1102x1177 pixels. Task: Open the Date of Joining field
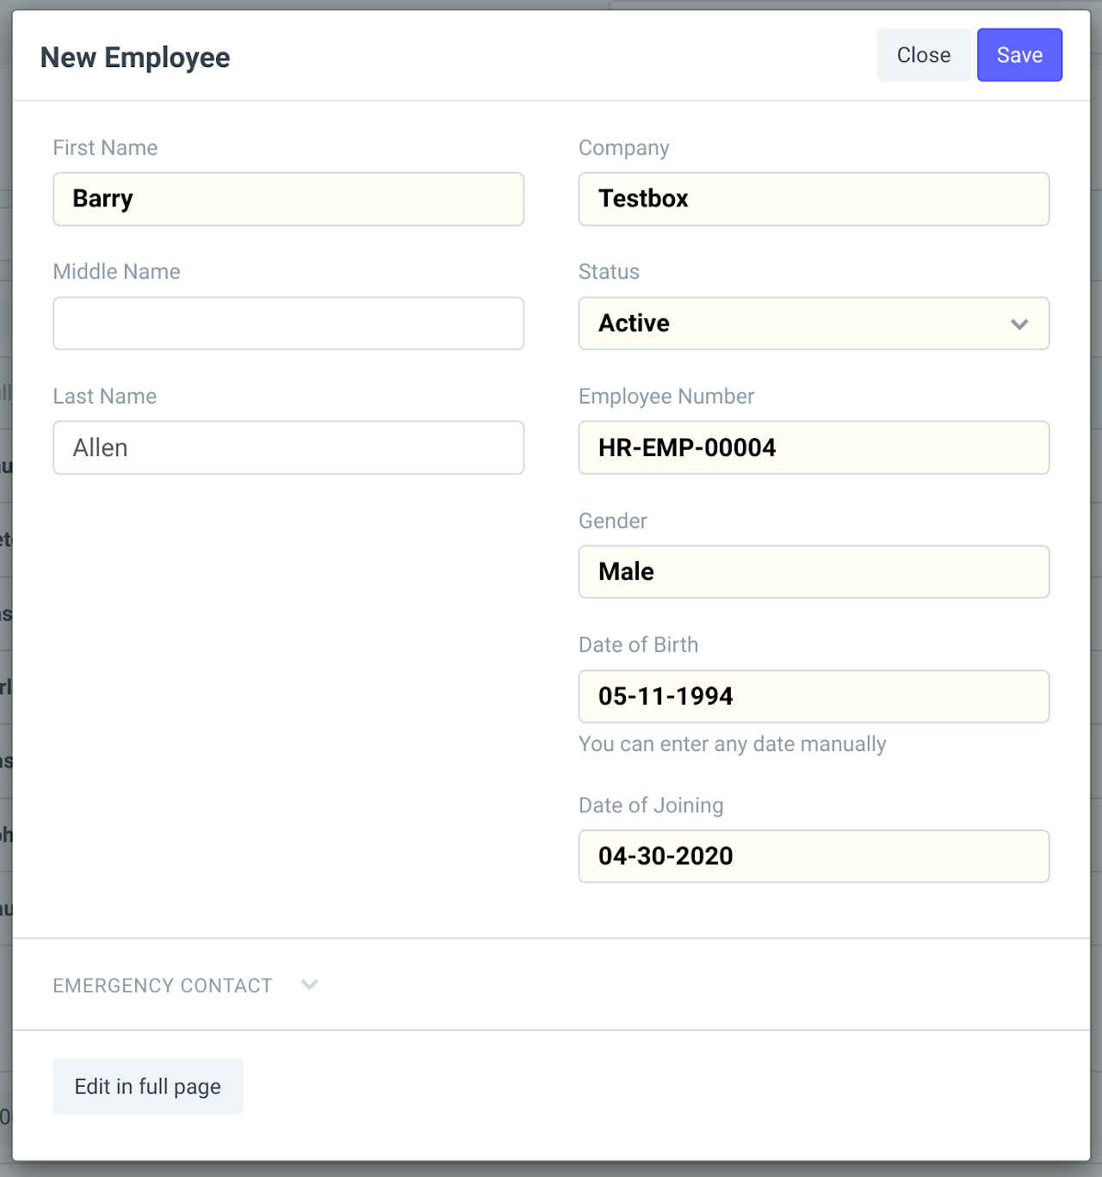click(x=814, y=856)
